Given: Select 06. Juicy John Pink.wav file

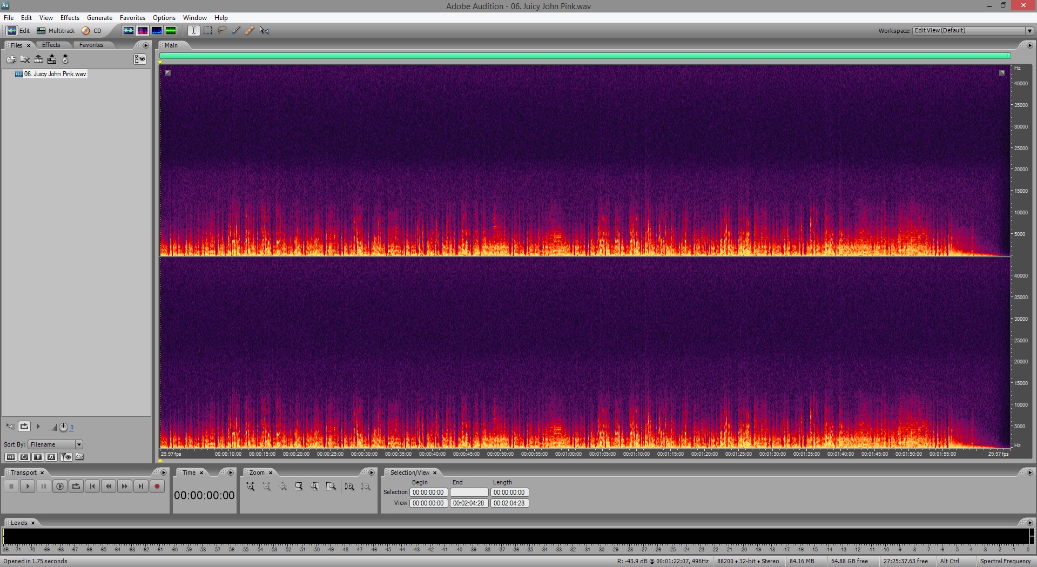Looking at the screenshot, I should [51, 74].
